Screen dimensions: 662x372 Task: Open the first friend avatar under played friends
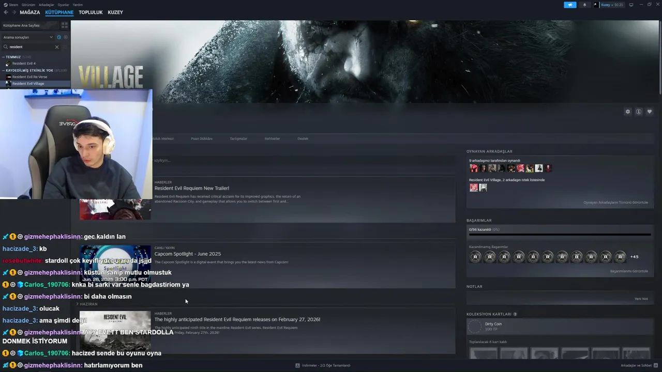pyautogui.click(x=473, y=168)
